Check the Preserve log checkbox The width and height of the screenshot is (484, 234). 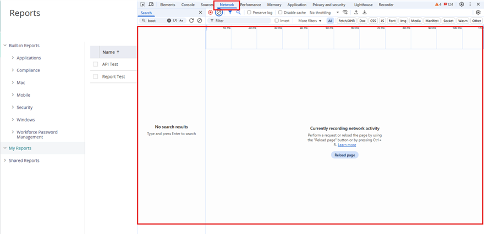[x=249, y=13]
